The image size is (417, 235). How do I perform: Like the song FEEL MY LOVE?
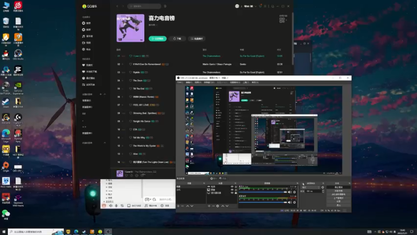click(x=131, y=105)
